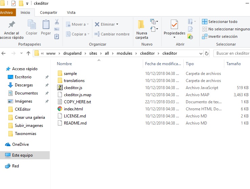This screenshot has height=189, width=250.
Task: Open CKEditor folder in the sidebar
Action: [23, 109]
